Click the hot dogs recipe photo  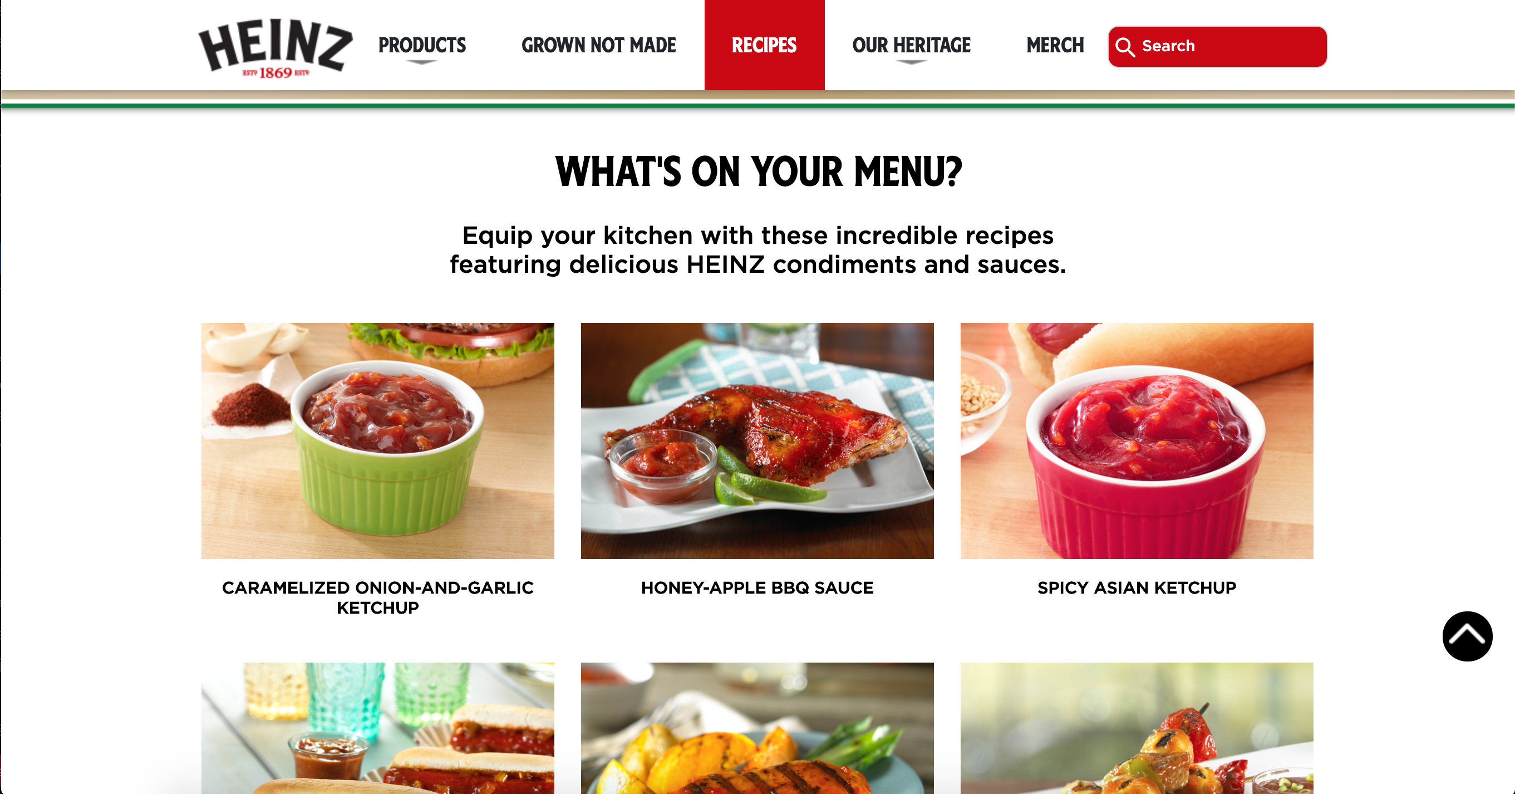(x=377, y=728)
